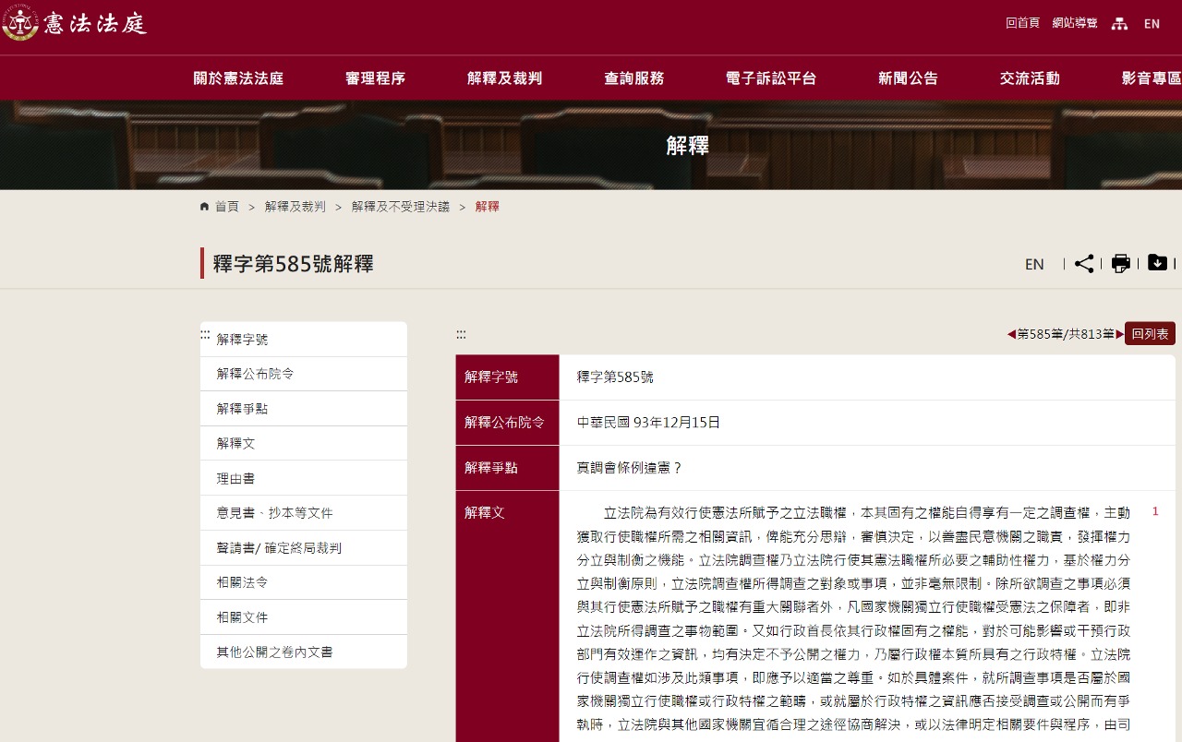Screen dimensions: 1182x742
Task: Click the 解釋公布院令 table header cell
Action: (x=507, y=423)
